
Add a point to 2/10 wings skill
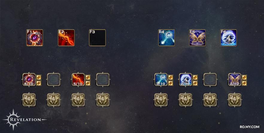(245, 83)
